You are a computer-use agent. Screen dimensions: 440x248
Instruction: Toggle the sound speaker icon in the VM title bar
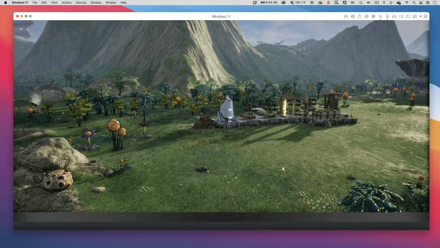click(380, 17)
